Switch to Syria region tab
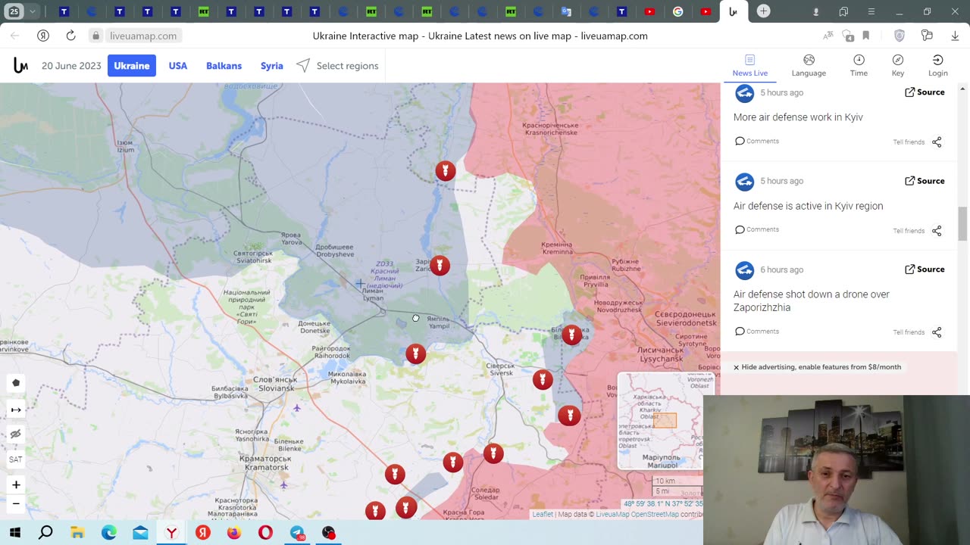 click(271, 66)
